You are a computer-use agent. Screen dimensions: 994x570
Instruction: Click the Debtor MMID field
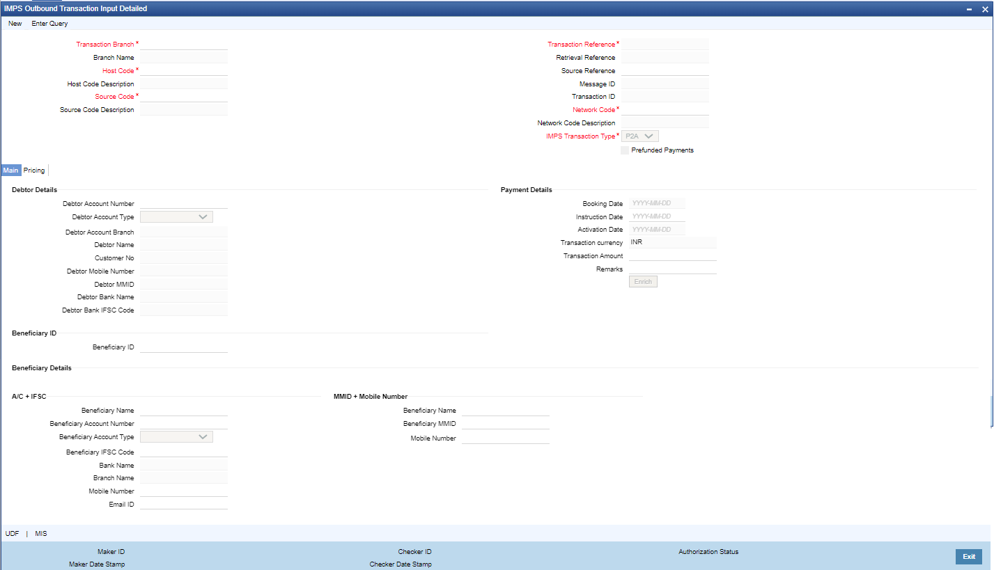184,284
